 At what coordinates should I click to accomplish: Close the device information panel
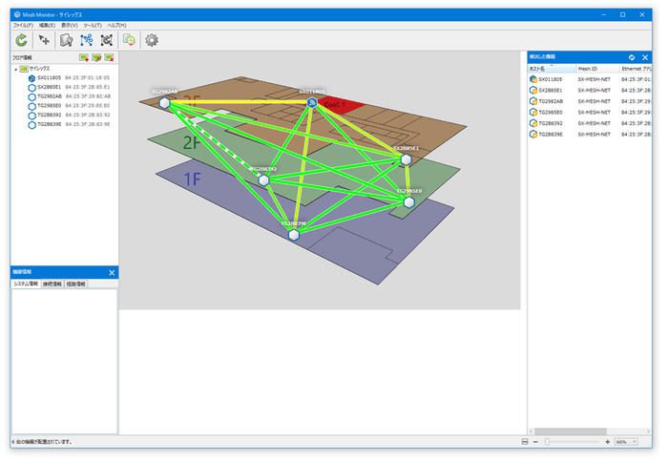[x=112, y=273]
